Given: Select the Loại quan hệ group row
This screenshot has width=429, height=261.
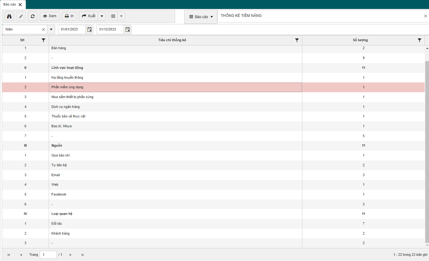Looking at the screenshot, I should [213, 214].
